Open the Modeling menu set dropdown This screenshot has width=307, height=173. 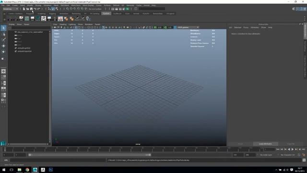[x=11, y=9]
